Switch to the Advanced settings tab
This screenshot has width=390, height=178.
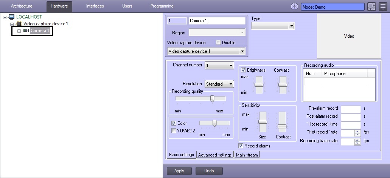click(214, 155)
